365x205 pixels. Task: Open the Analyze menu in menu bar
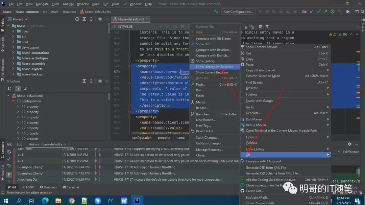[x=68, y=4]
